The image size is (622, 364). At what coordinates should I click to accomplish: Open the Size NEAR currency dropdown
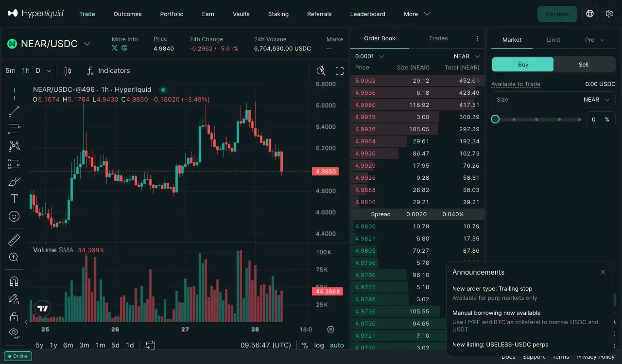point(597,100)
